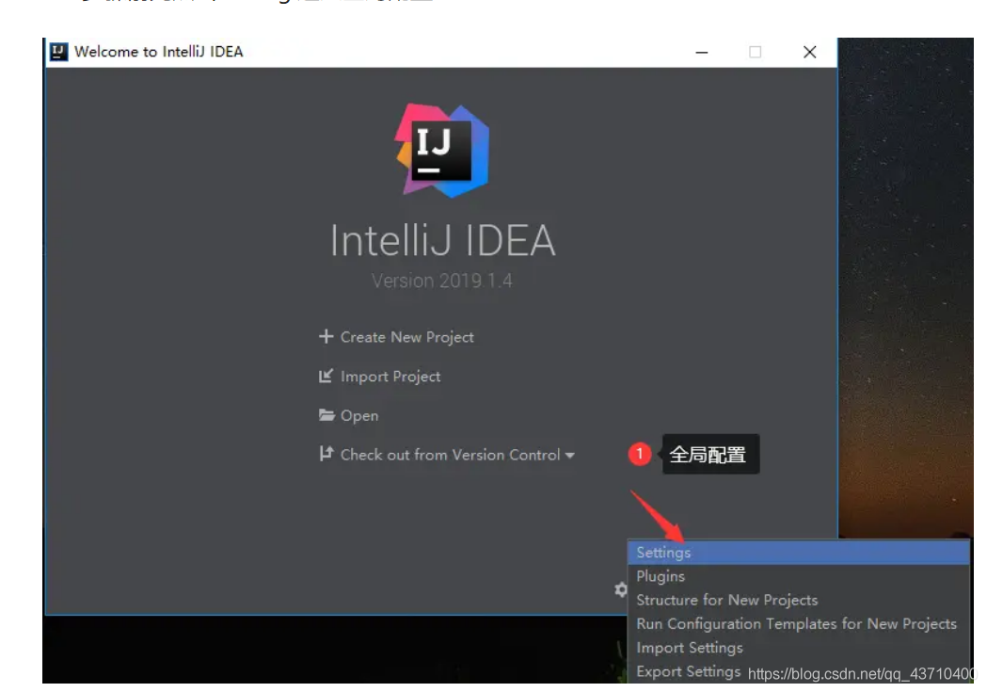Click the folder icon beside Open
Screen dimensions: 987x692
coord(326,415)
